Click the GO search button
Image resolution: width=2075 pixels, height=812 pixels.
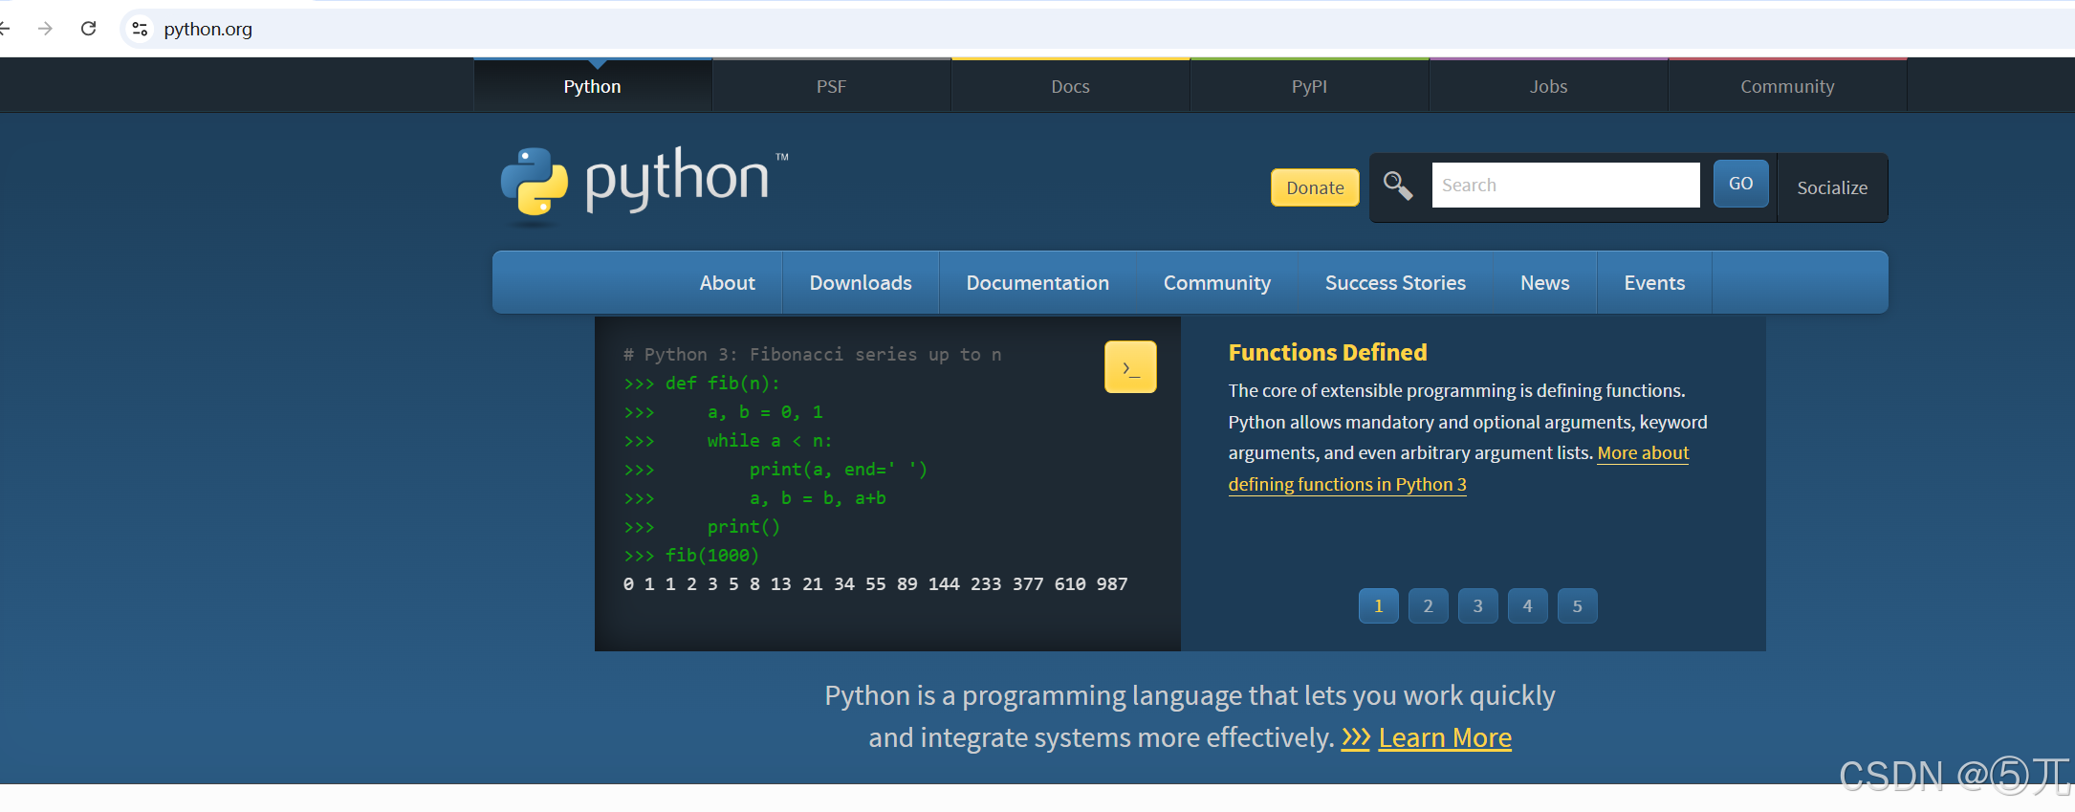pyautogui.click(x=1741, y=184)
